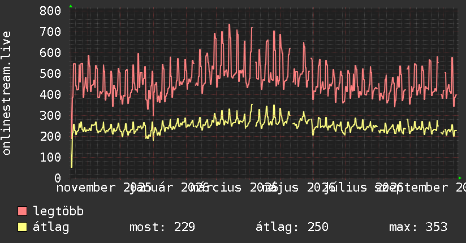Screen dimensions: 466x243
Task: Click the onlinestream.live vertical axis title
Action: [6, 93]
